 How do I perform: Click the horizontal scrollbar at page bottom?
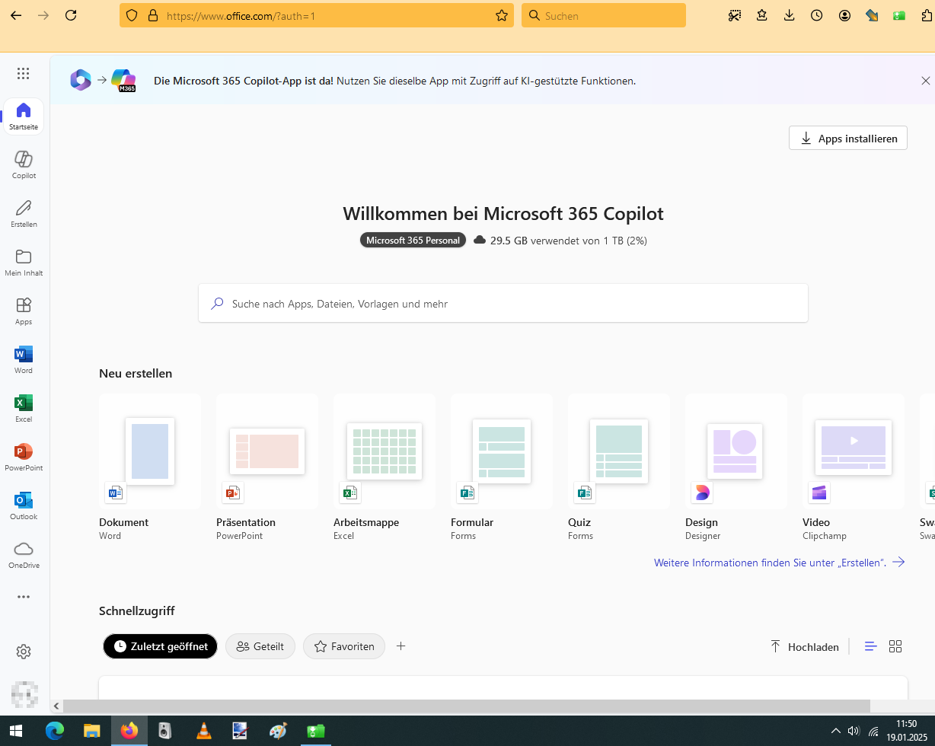(x=466, y=706)
